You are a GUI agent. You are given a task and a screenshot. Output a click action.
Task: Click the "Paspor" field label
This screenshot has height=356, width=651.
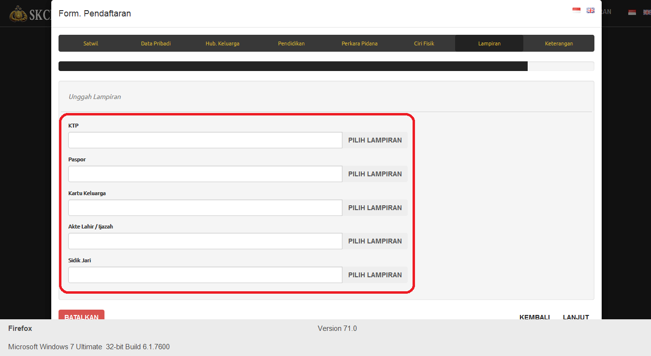(x=77, y=159)
